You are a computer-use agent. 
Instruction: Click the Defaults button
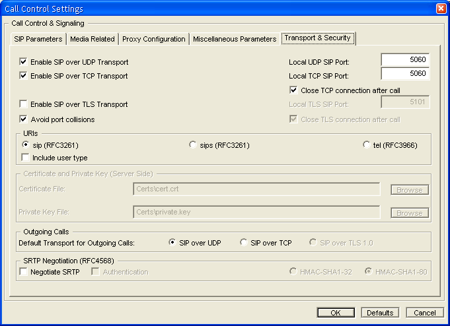[x=380, y=313]
